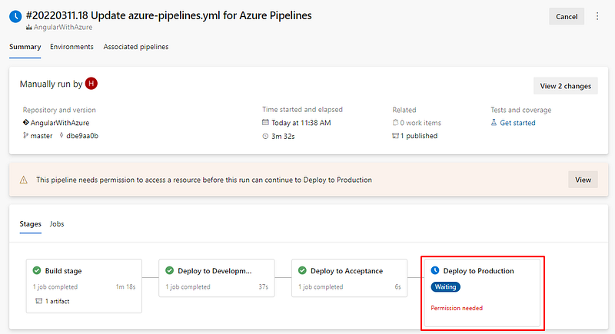Click the green check on Build stage
The image size is (615, 334).
37,270
